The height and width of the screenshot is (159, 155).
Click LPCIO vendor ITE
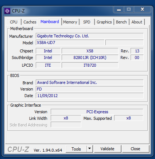(x=48, y=65)
